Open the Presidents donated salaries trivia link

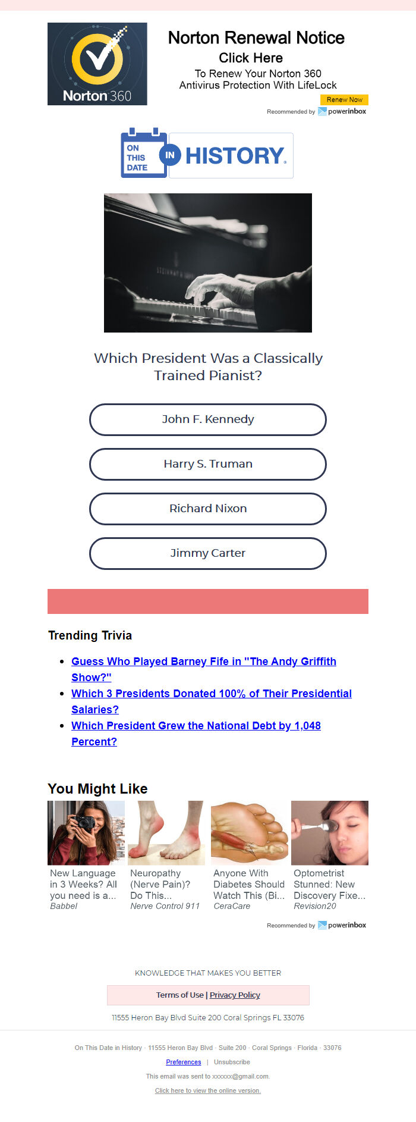tap(212, 701)
